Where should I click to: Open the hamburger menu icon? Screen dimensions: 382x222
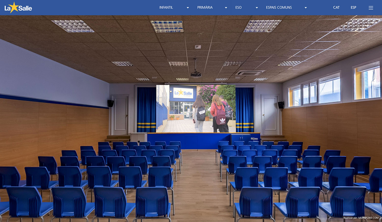pos(371,8)
